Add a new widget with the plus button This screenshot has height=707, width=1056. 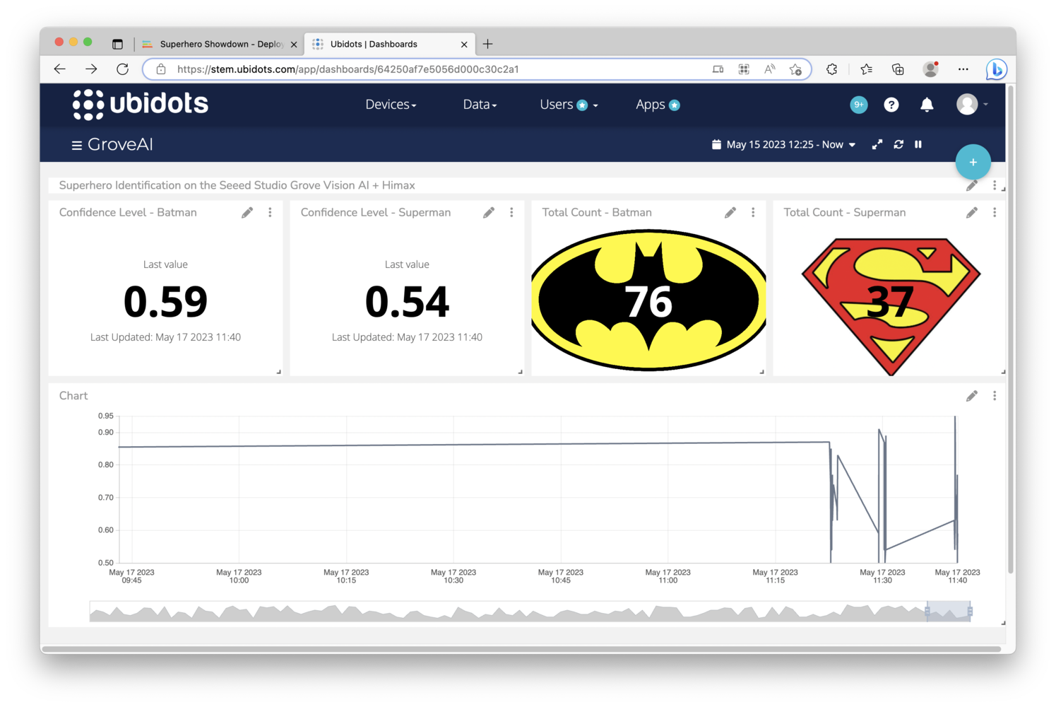[973, 162]
